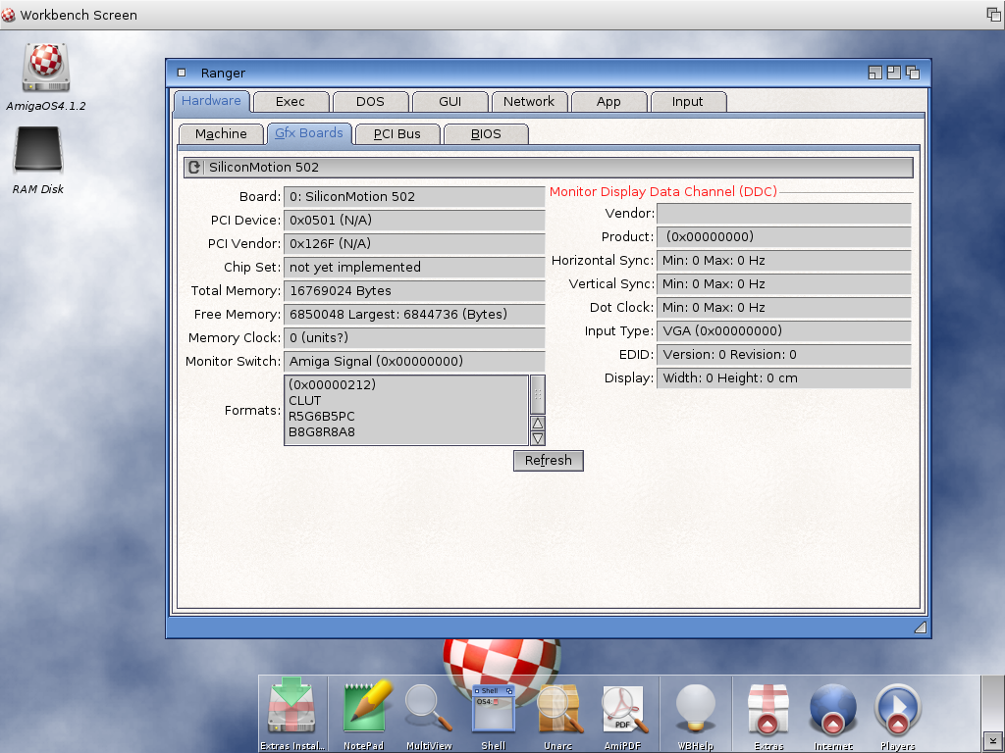Go to the Network tab
The width and height of the screenshot is (1005, 753).
529,101
